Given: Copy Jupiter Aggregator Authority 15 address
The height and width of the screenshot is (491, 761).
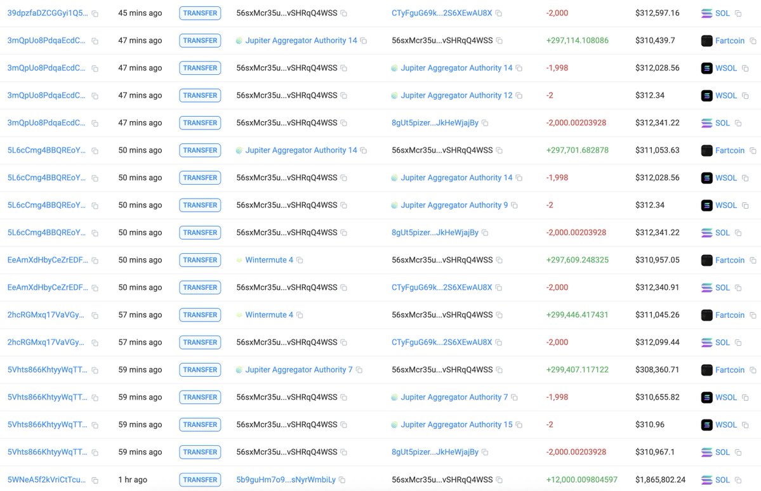Looking at the screenshot, I should click(519, 424).
